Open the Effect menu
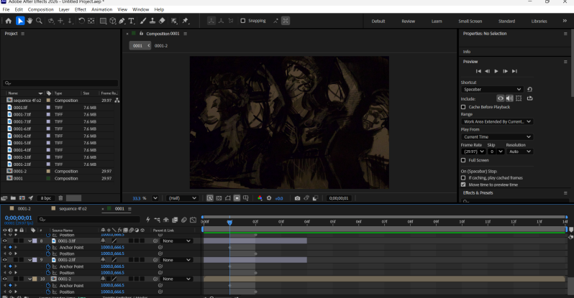 click(x=80, y=9)
